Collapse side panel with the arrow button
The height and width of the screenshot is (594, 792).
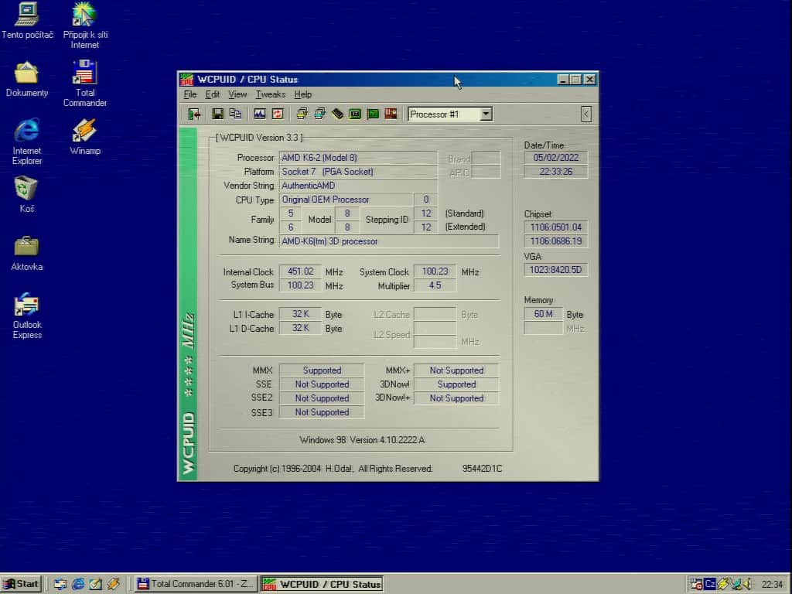point(586,114)
